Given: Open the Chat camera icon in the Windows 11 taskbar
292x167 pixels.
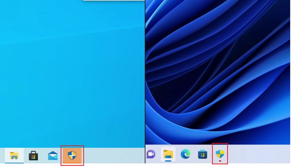Looking at the screenshot, I should (151, 154).
